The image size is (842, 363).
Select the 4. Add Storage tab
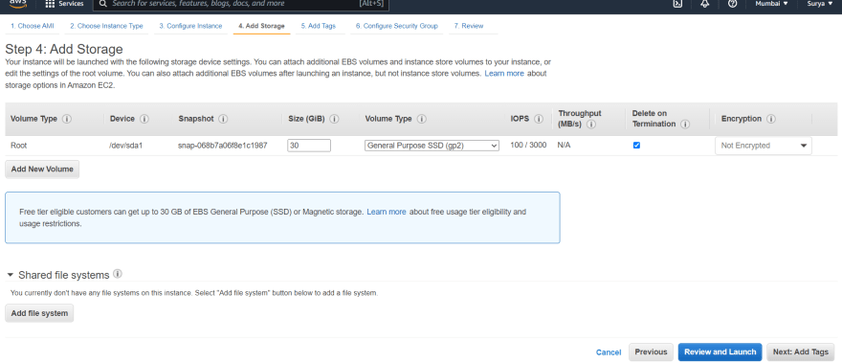tap(261, 26)
